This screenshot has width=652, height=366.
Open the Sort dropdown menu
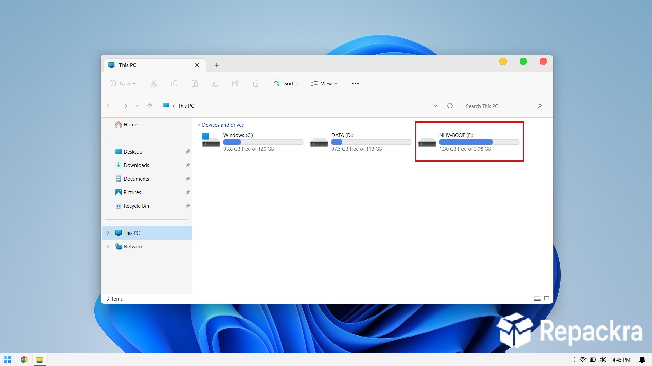tap(287, 83)
